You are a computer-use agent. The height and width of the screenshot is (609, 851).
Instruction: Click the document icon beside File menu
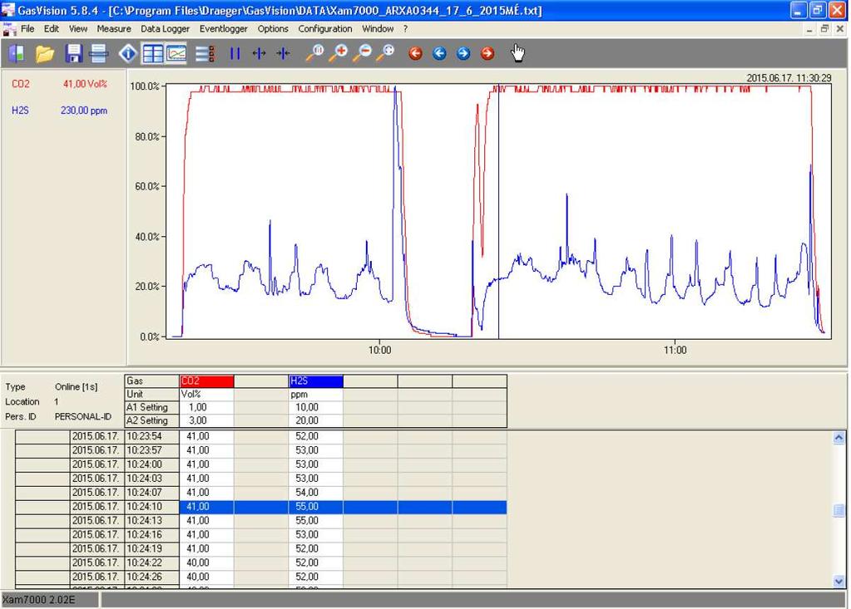click(x=9, y=29)
